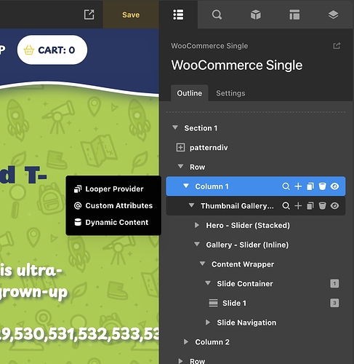Duplicate Column 1 using its copy icon
The width and height of the screenshot is (354, 364).
[x=310, y=186]
